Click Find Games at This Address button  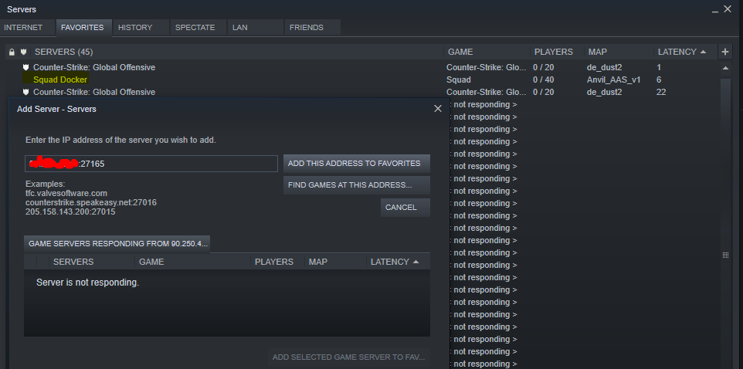tap(356, 185)
